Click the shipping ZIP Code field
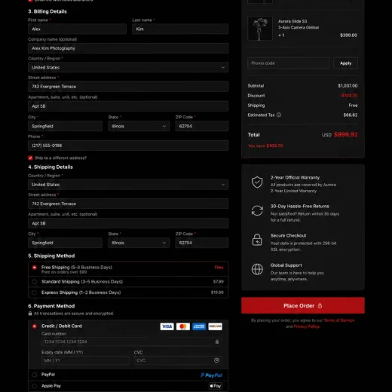 coord(202,243)
